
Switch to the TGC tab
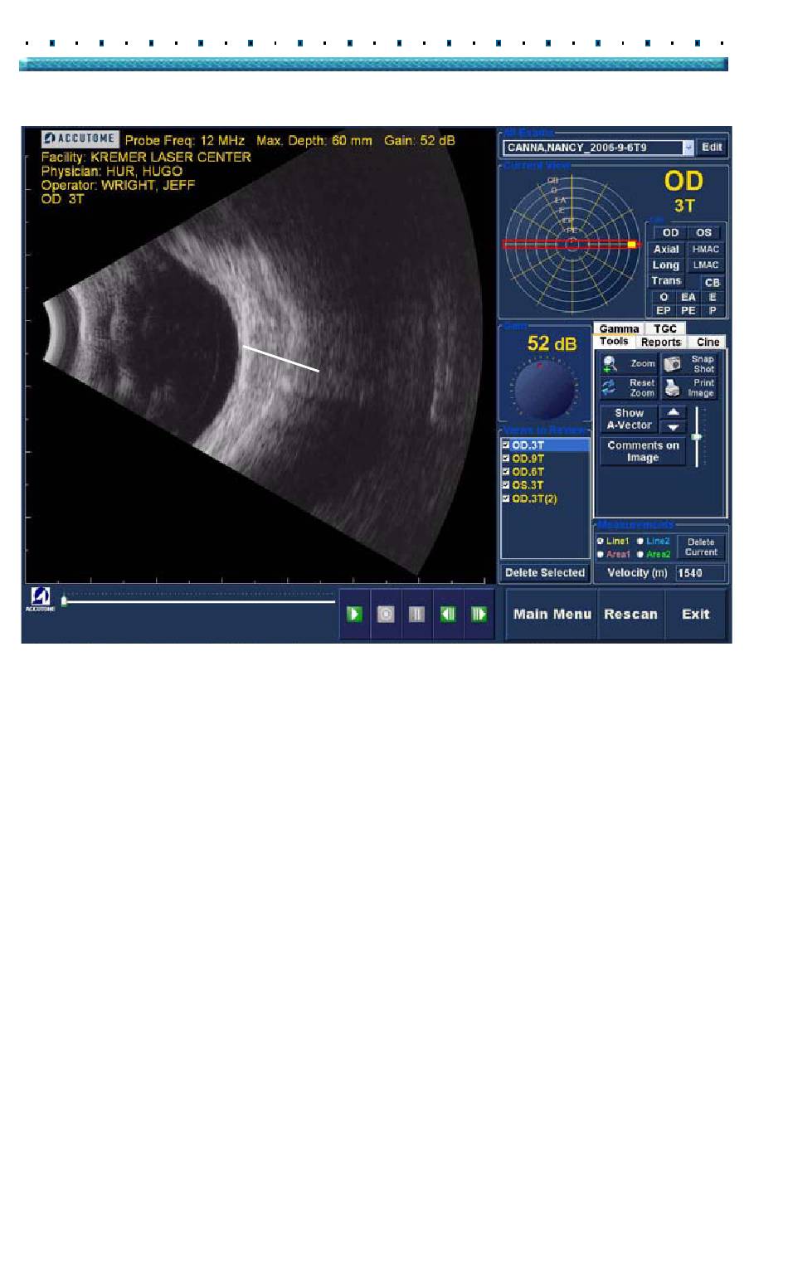[x=665, y=329]
